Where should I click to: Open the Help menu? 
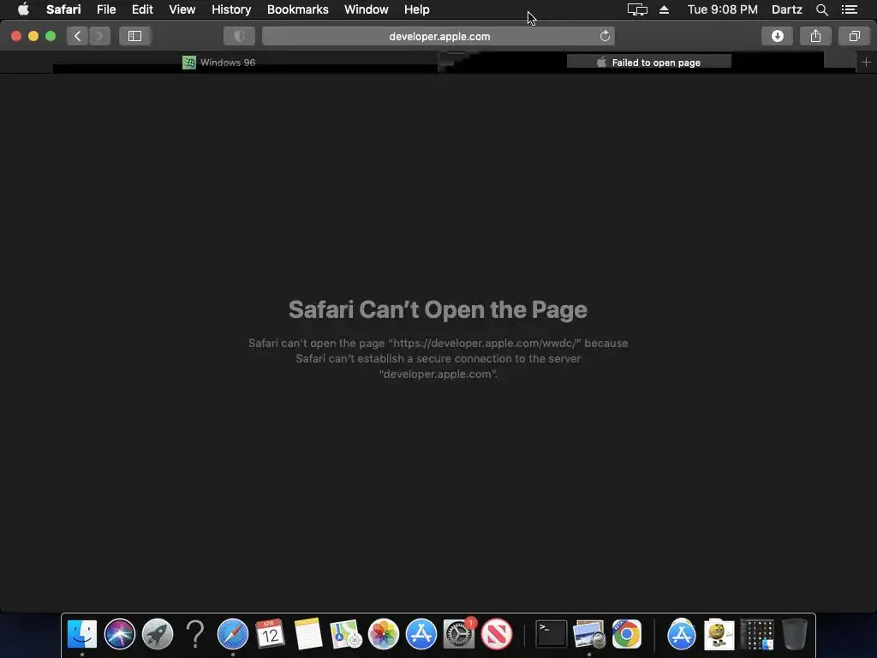point(417,9)
